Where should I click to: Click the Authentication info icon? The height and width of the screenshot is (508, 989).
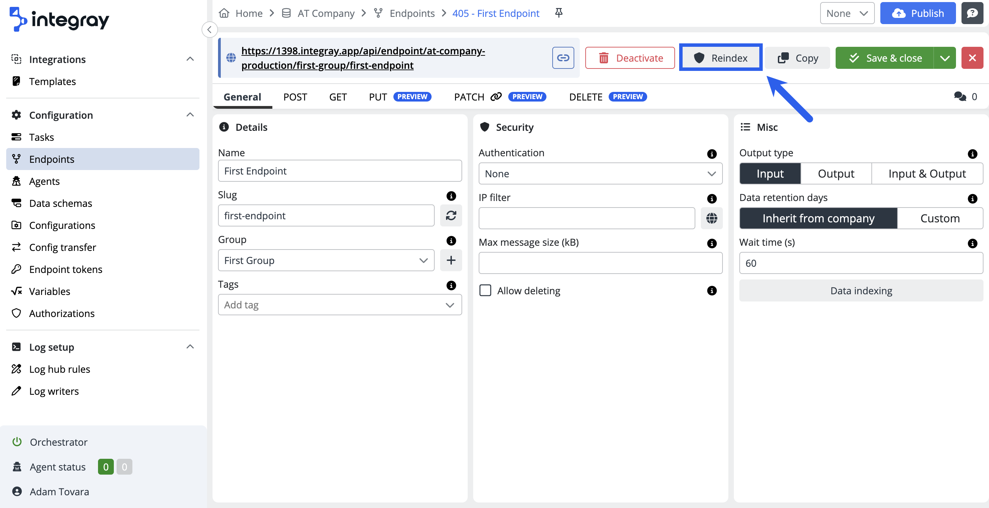tap(711, 154)
